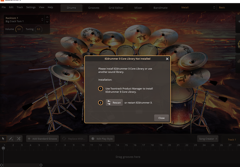240x167 pixels.
Task: Close the Core Library dialog with X
Action: tap(167, 59)
